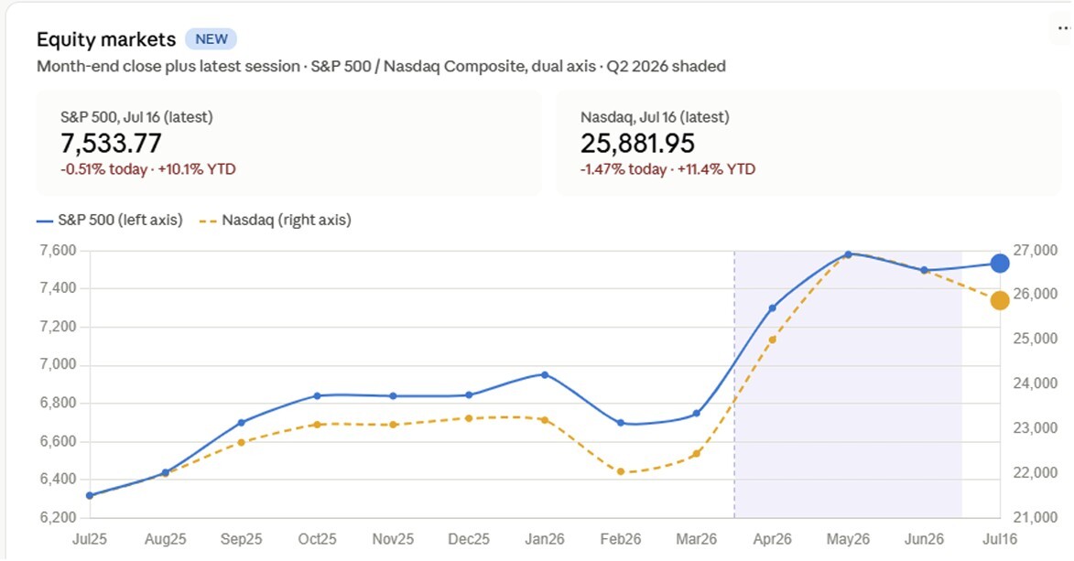Click the -1.47% today · +11.4% YTD text
1074x561 pixels.
pyautogui.click(x=667, y=169)
